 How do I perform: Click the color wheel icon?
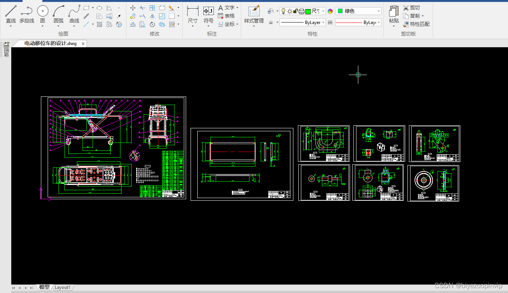(330, 11)
